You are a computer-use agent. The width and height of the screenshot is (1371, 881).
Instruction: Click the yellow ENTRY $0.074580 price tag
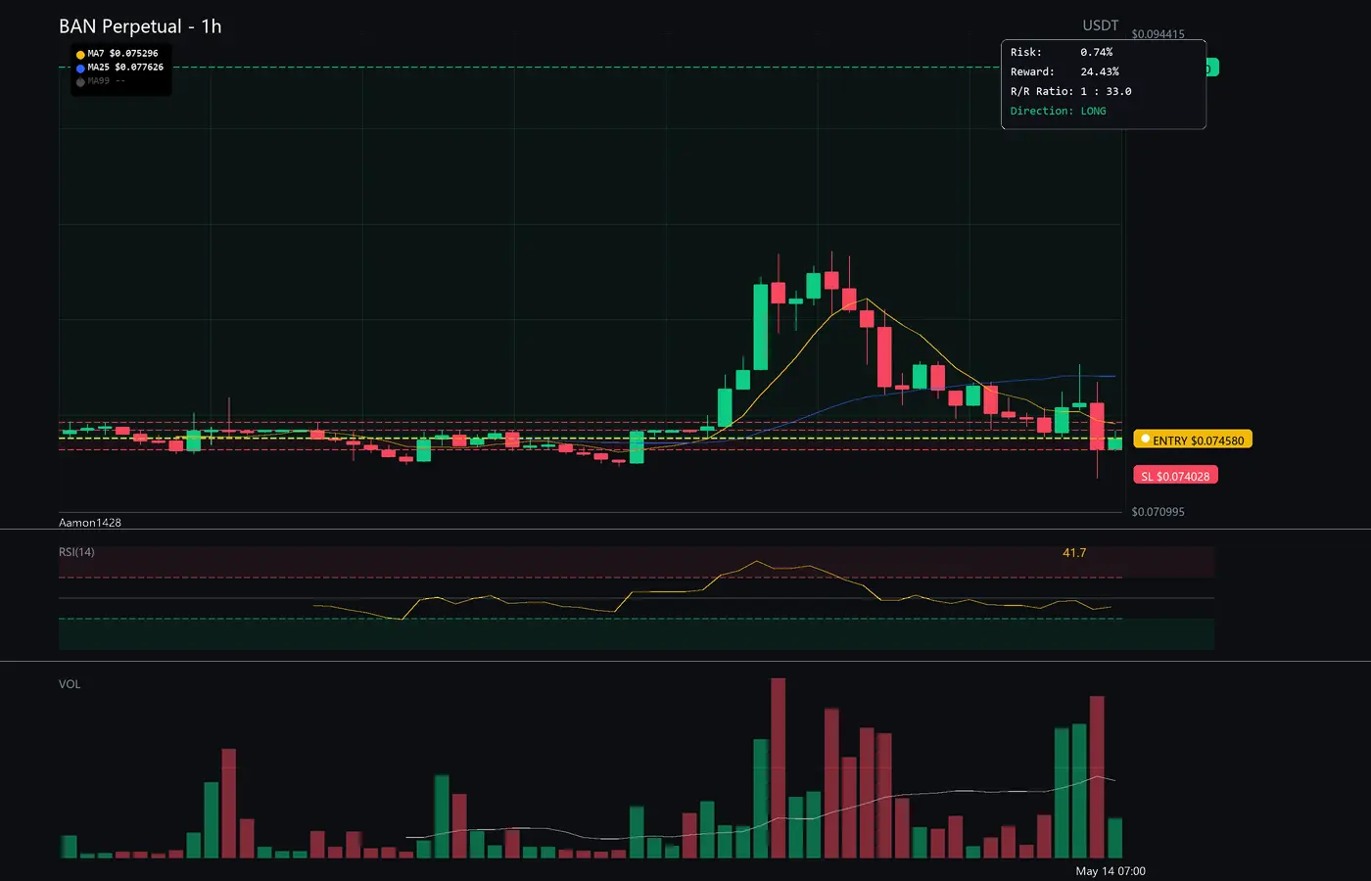1193,440
